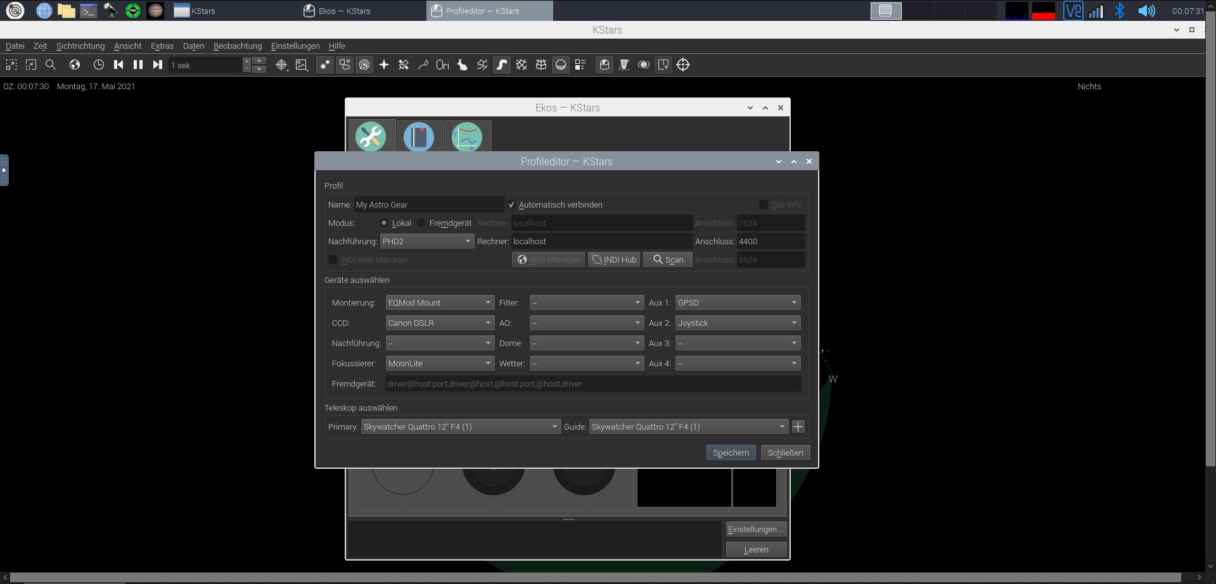This screenshot has height=584, width=1216.
Task: Toggle horizontal coordinate grid icon
Action: tap(541, 65)
